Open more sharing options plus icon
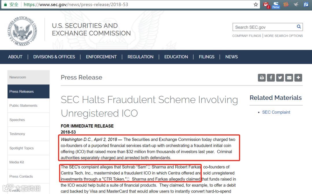The width and height of the screenshot is (312, 194). (x=298, y=77)
